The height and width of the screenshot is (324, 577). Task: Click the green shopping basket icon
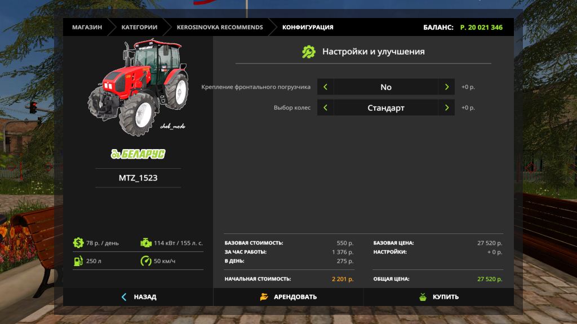click(423, 297)
